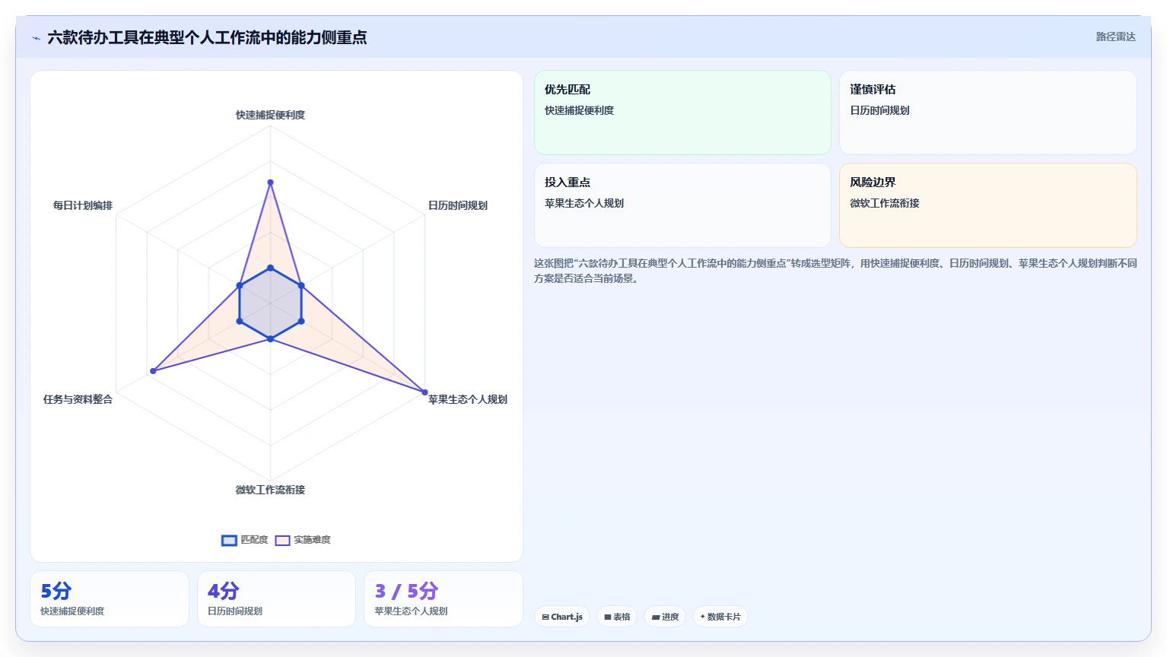Click the 苹果生态个人规划 radar axis label

[x=468, y=399]
